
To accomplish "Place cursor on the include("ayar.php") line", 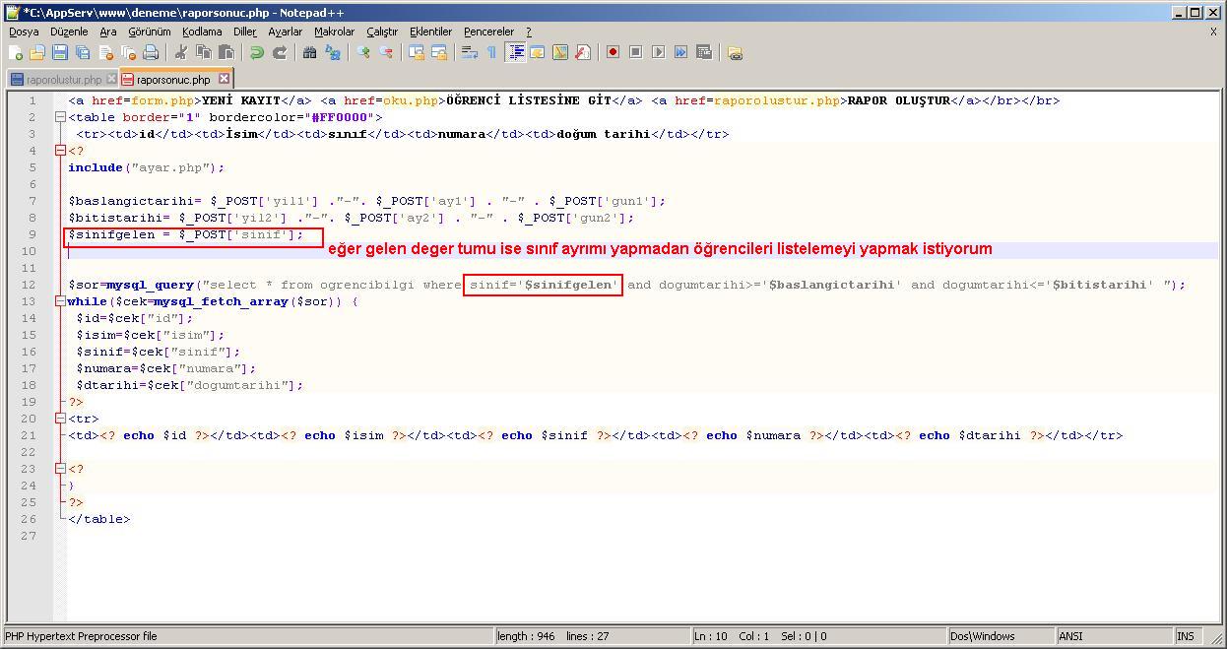I will [147, 167].
